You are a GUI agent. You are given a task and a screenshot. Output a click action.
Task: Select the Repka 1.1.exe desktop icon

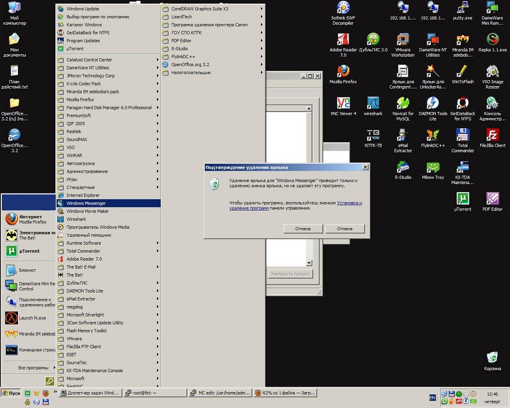(493, 43)
